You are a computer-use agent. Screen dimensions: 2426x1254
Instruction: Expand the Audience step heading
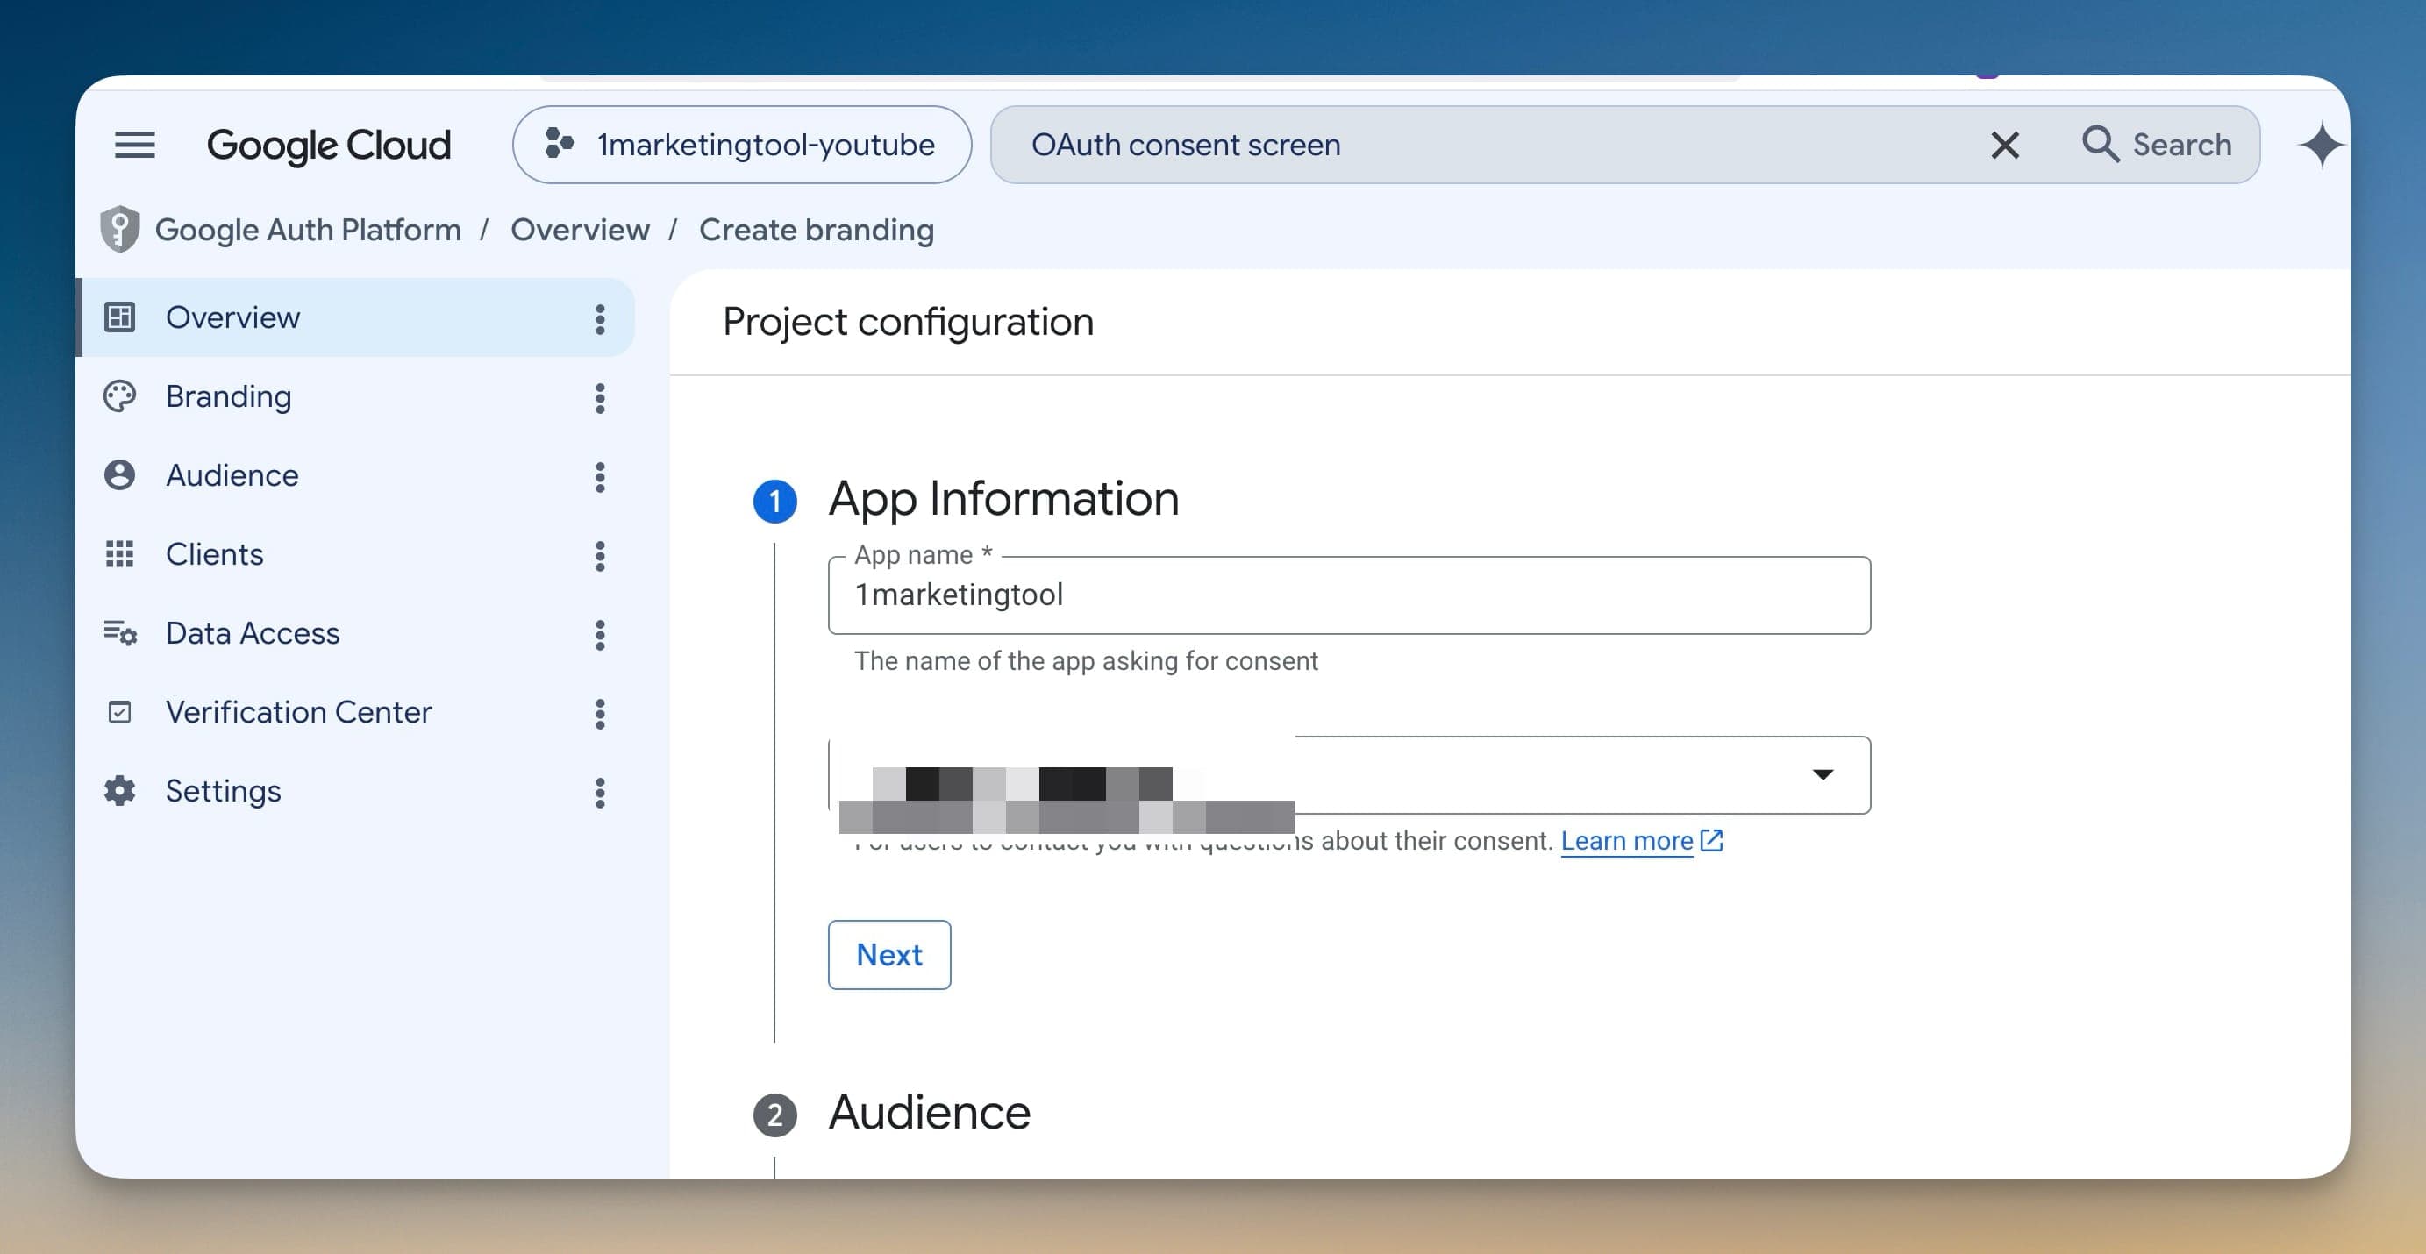(930, 1112)
